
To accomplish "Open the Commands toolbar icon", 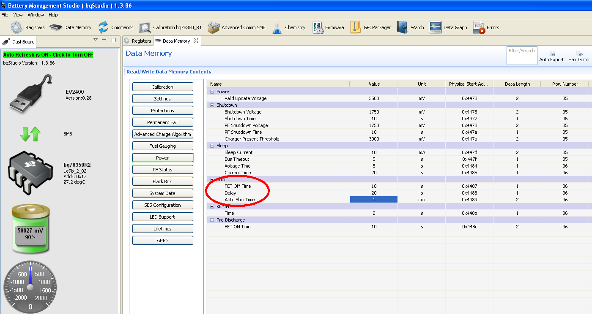I will pos(103,27).
